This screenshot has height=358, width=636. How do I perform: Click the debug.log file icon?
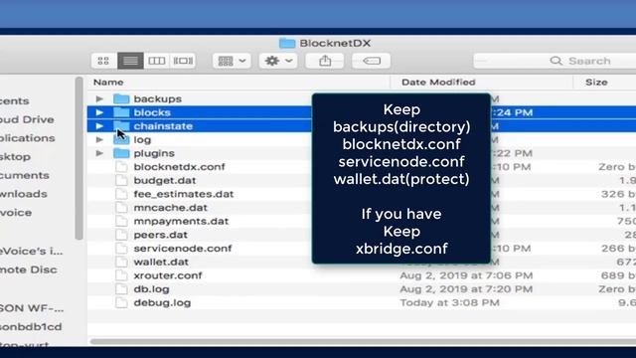[121, 302]
